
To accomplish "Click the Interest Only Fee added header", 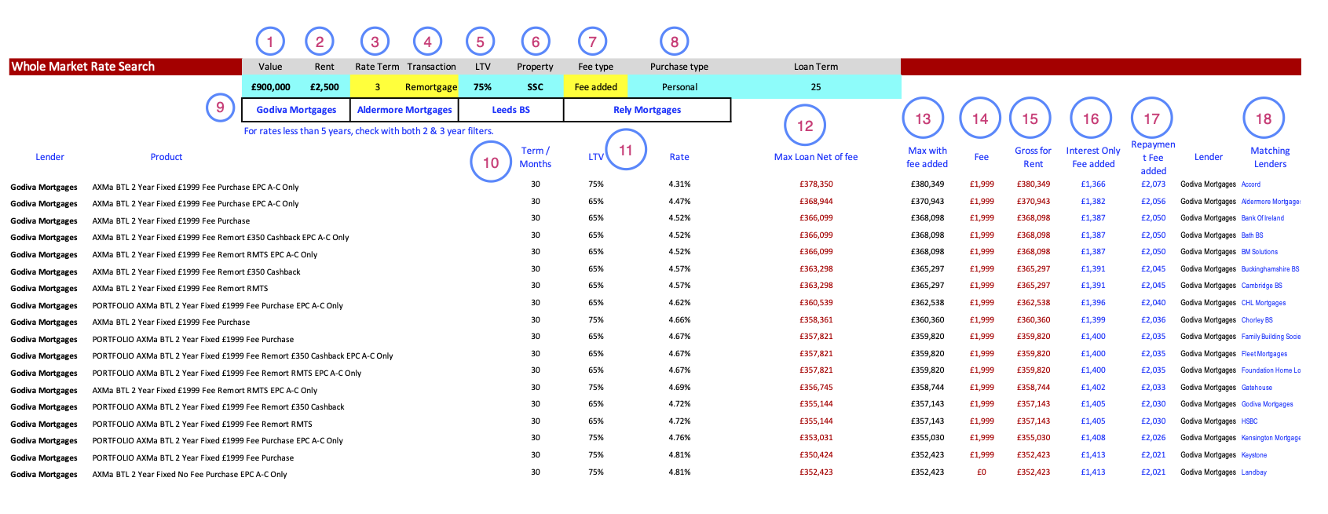I will (x=1093, y=157).
